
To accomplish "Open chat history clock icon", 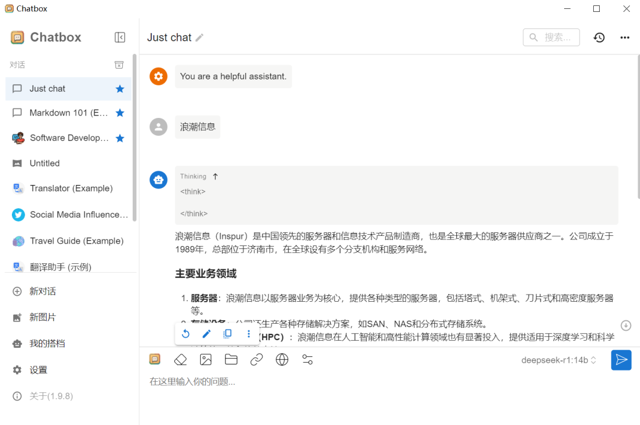I will point(599,37).
